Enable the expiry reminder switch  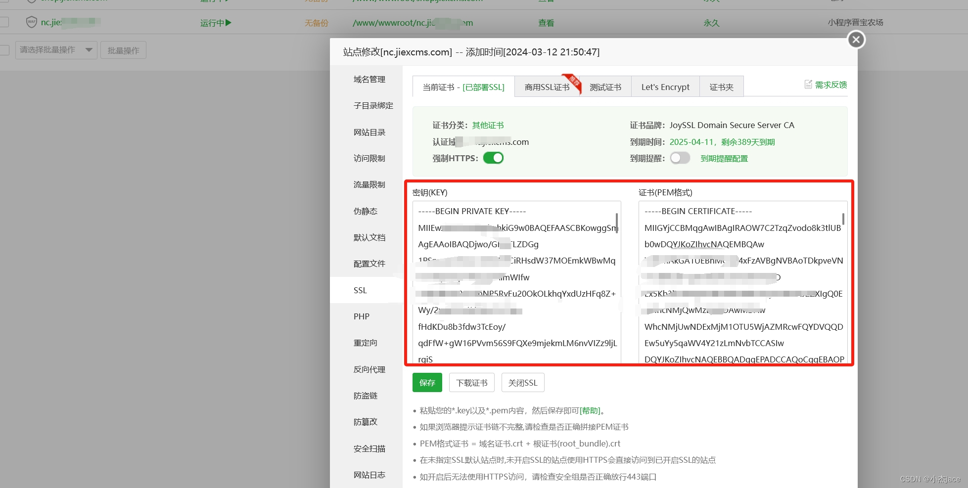coord(680,158)
